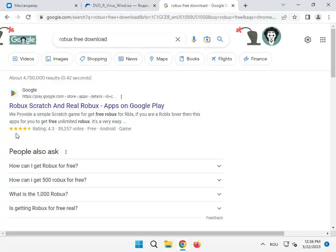336x252 pixels.
Task: Open the doodle portrait on the right
Action: pos(271,36)
